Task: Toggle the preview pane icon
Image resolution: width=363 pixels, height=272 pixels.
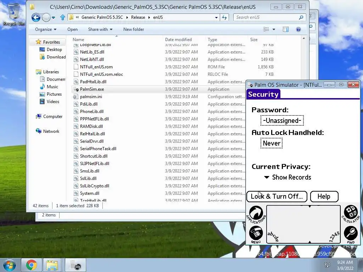Action: (x=286, y=29)
